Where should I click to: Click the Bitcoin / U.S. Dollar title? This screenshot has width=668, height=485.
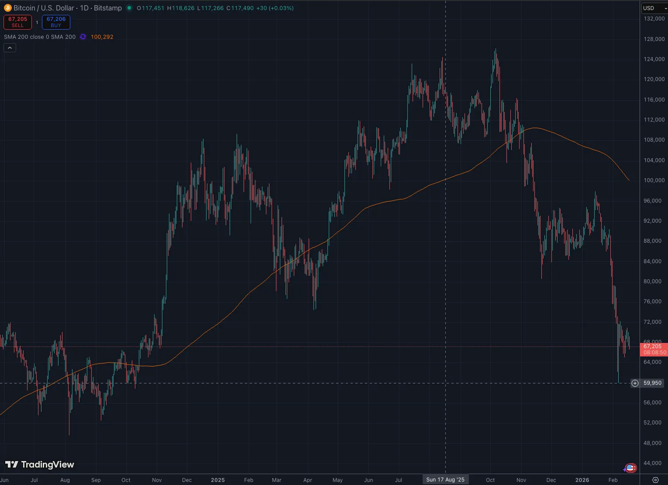[x=67, y=8]
